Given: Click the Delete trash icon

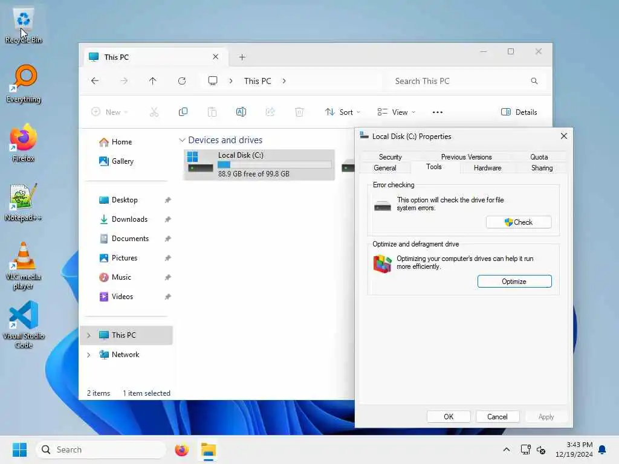Looking at the screenshot, I should pos(299,112).
